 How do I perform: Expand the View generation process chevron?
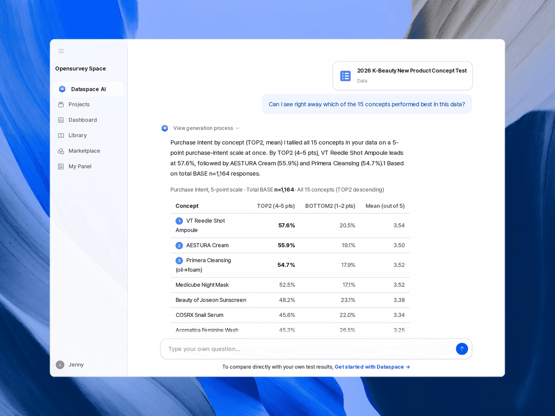(238, 128)
